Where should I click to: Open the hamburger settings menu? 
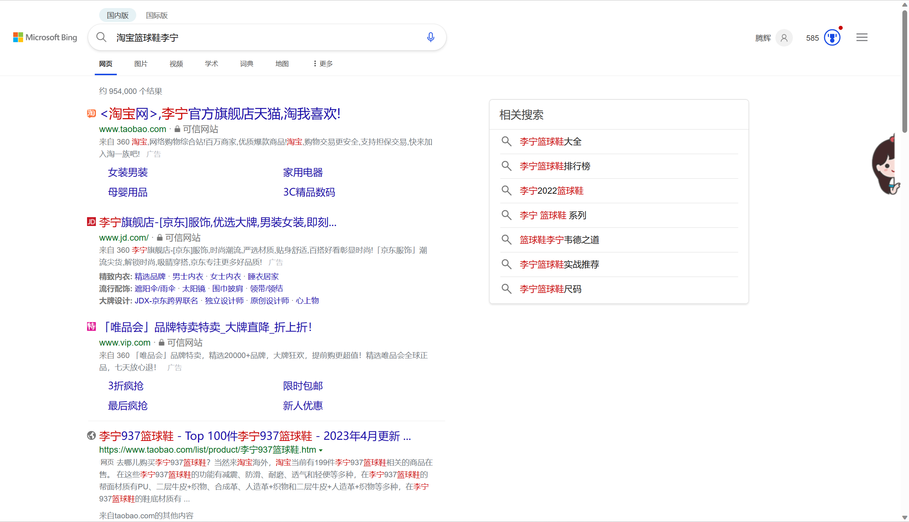pos(862,37)
